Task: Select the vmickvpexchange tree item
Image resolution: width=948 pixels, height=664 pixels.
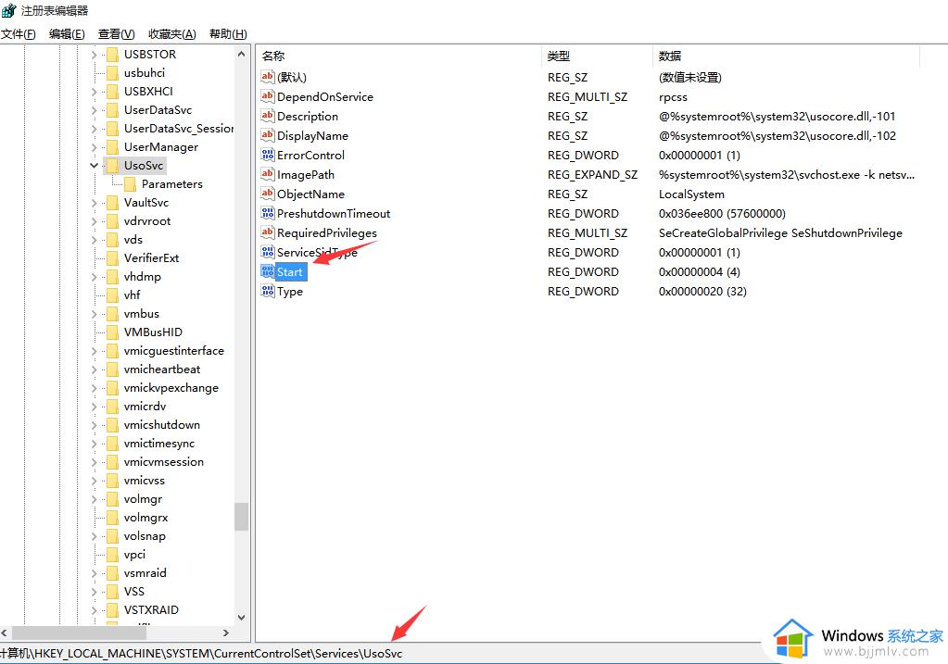Action: click(171, 388)
